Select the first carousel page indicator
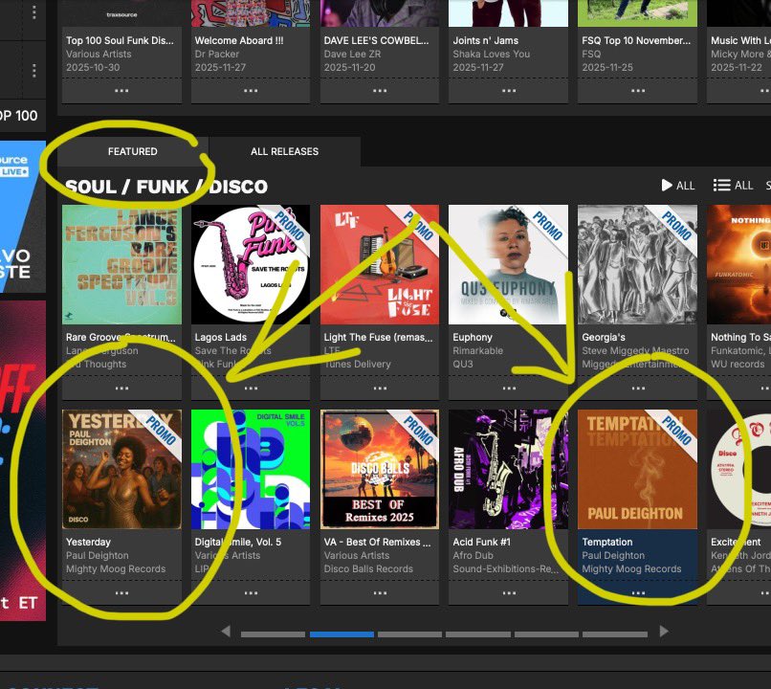 click(273, 634)
